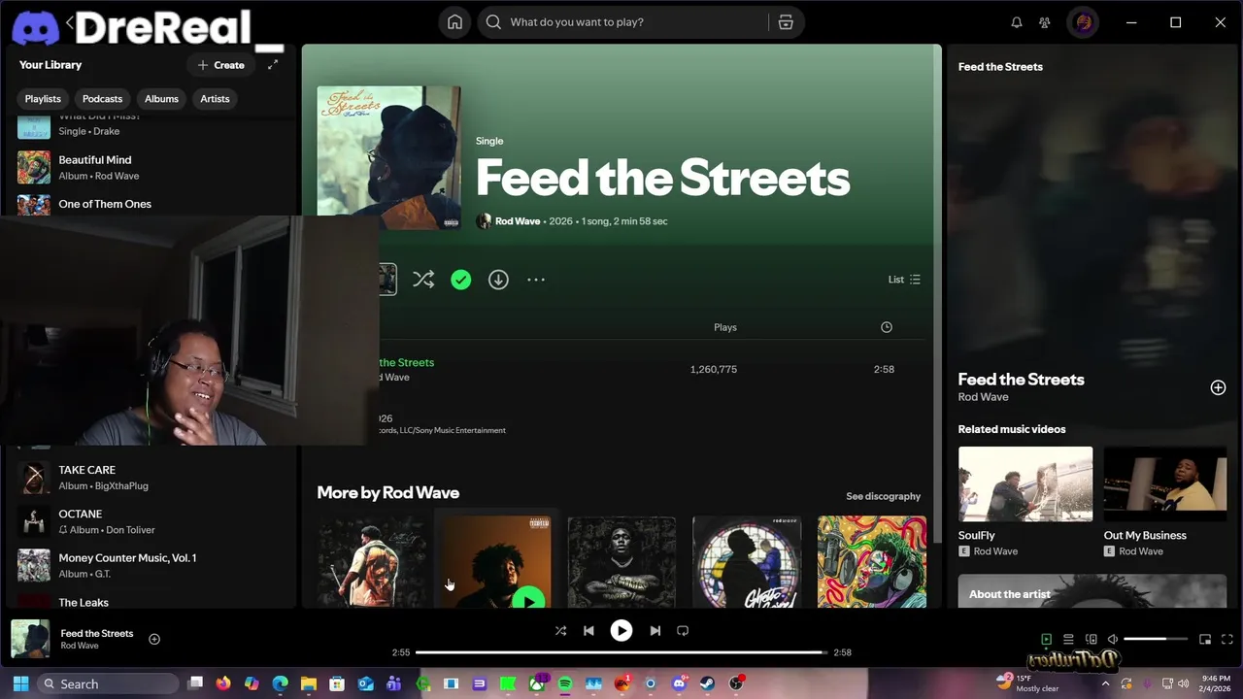Screen dimensions: 1243x699
Task: Add current song to Liked from player bar
Action: click(154, 639)
